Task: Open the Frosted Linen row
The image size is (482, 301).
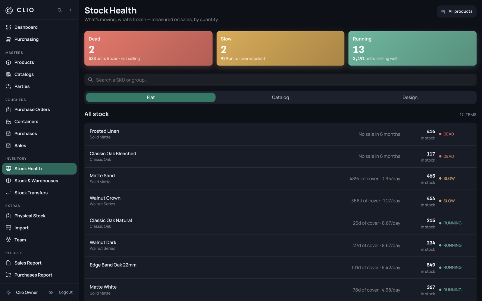Action: pyautogui.click(x=280, y=134)
